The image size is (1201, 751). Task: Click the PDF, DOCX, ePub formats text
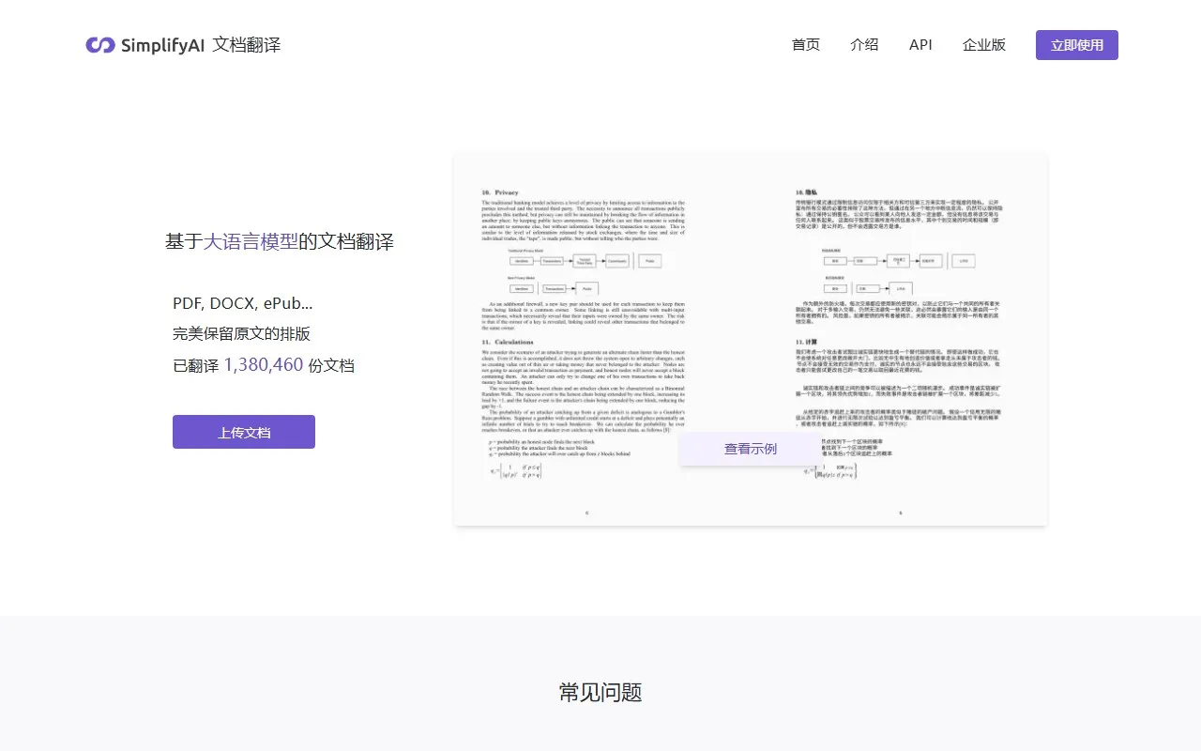(x=241, y=302)
